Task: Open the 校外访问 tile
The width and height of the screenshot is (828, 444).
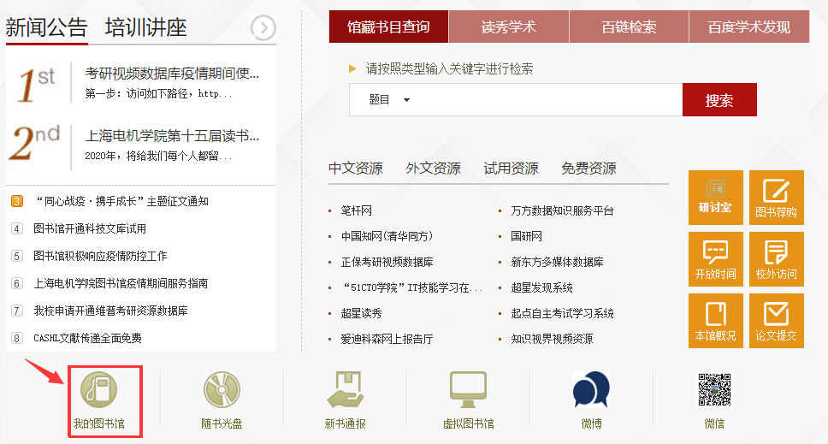Action: [776, 259]
